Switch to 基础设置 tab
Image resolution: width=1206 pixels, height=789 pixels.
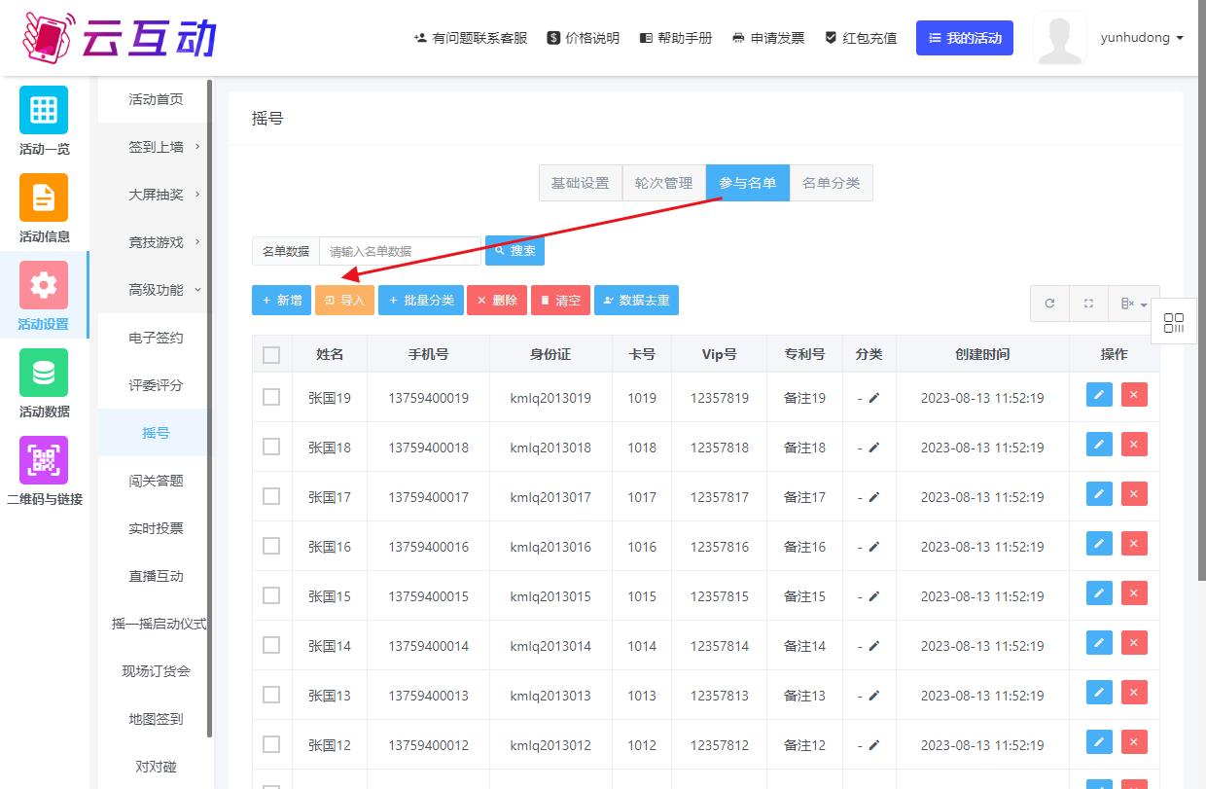[x=581, y=183]
